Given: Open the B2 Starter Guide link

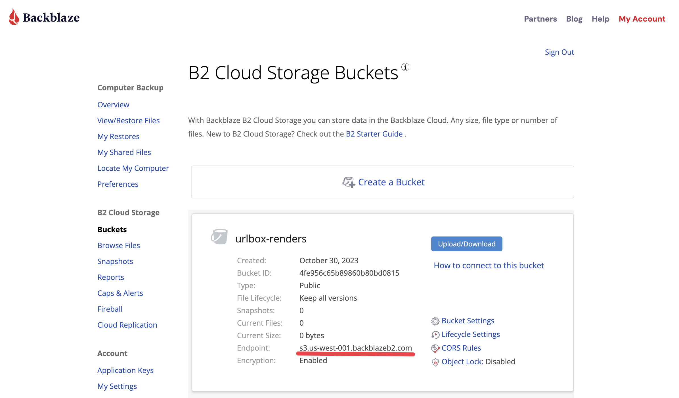Looking at the screenshot, I should point(374,134).
